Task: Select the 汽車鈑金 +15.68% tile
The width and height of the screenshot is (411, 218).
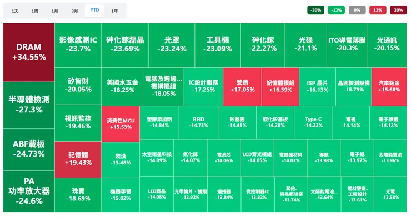Action: point(389,86)
